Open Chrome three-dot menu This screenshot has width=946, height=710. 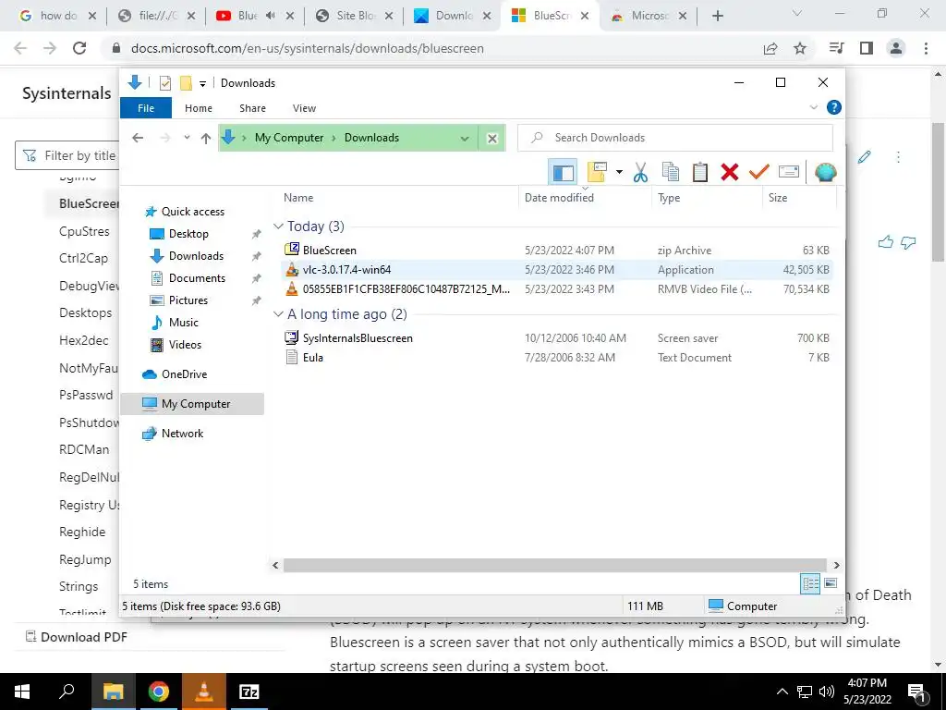[x=926, y=48]
